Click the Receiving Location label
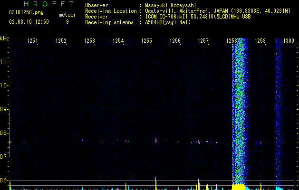This screenshot has height=190, width=299. coord(111,11)
